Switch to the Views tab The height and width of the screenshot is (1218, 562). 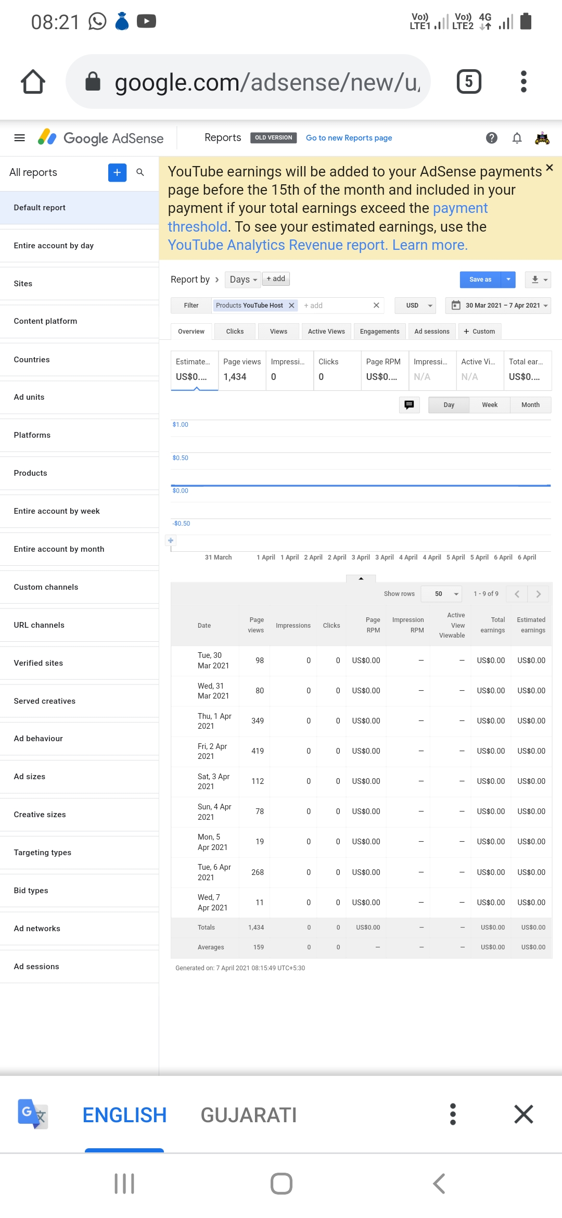point(278,332)
